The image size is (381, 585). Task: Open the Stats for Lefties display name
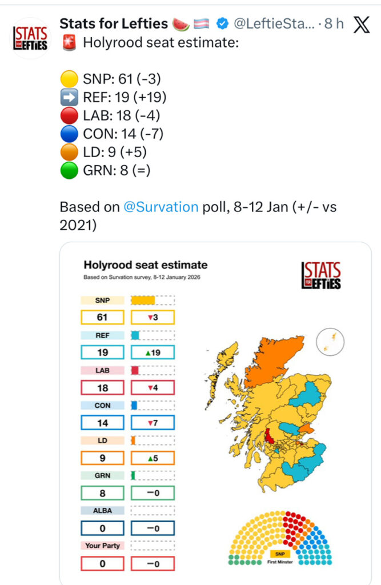114,24
